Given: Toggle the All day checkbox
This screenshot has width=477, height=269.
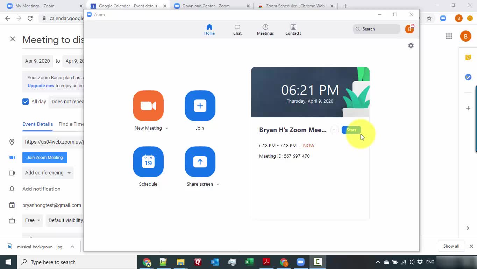Looking at the screenshot, I should click(26, 102).
